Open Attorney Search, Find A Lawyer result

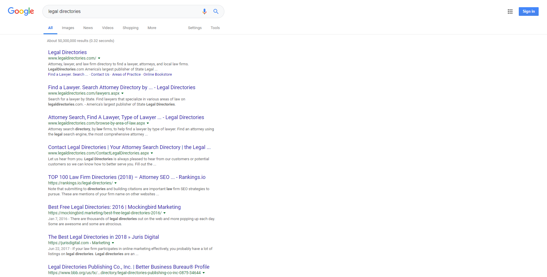pyautogui.click(x=126, y=117)
